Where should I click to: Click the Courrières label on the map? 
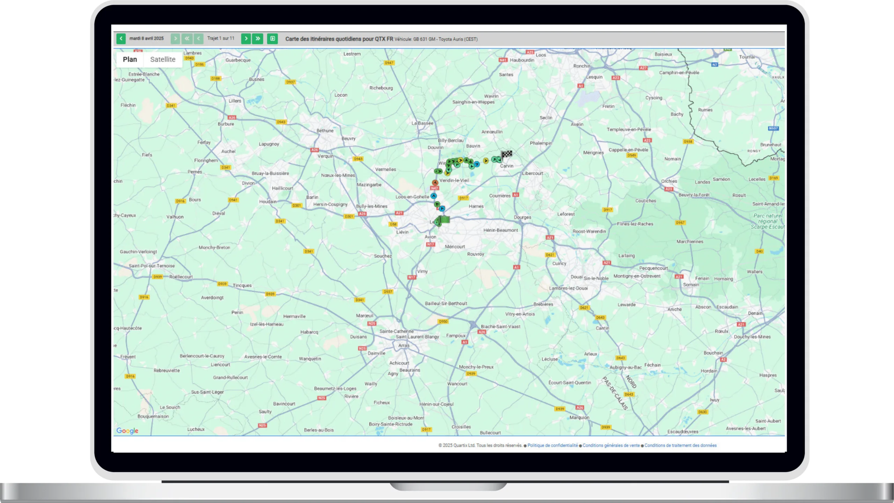(500, 196)
